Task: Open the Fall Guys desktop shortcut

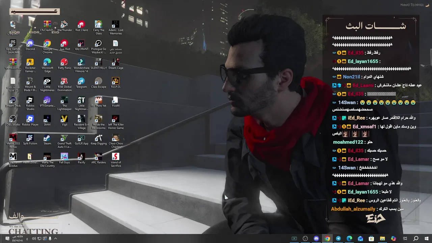Action: click(64, 159)
